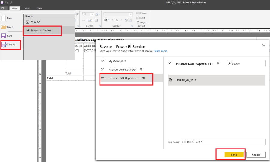Click the [ACCT_DES field cell in report
This screenshot has width=270, height=162.
[89, 50]
